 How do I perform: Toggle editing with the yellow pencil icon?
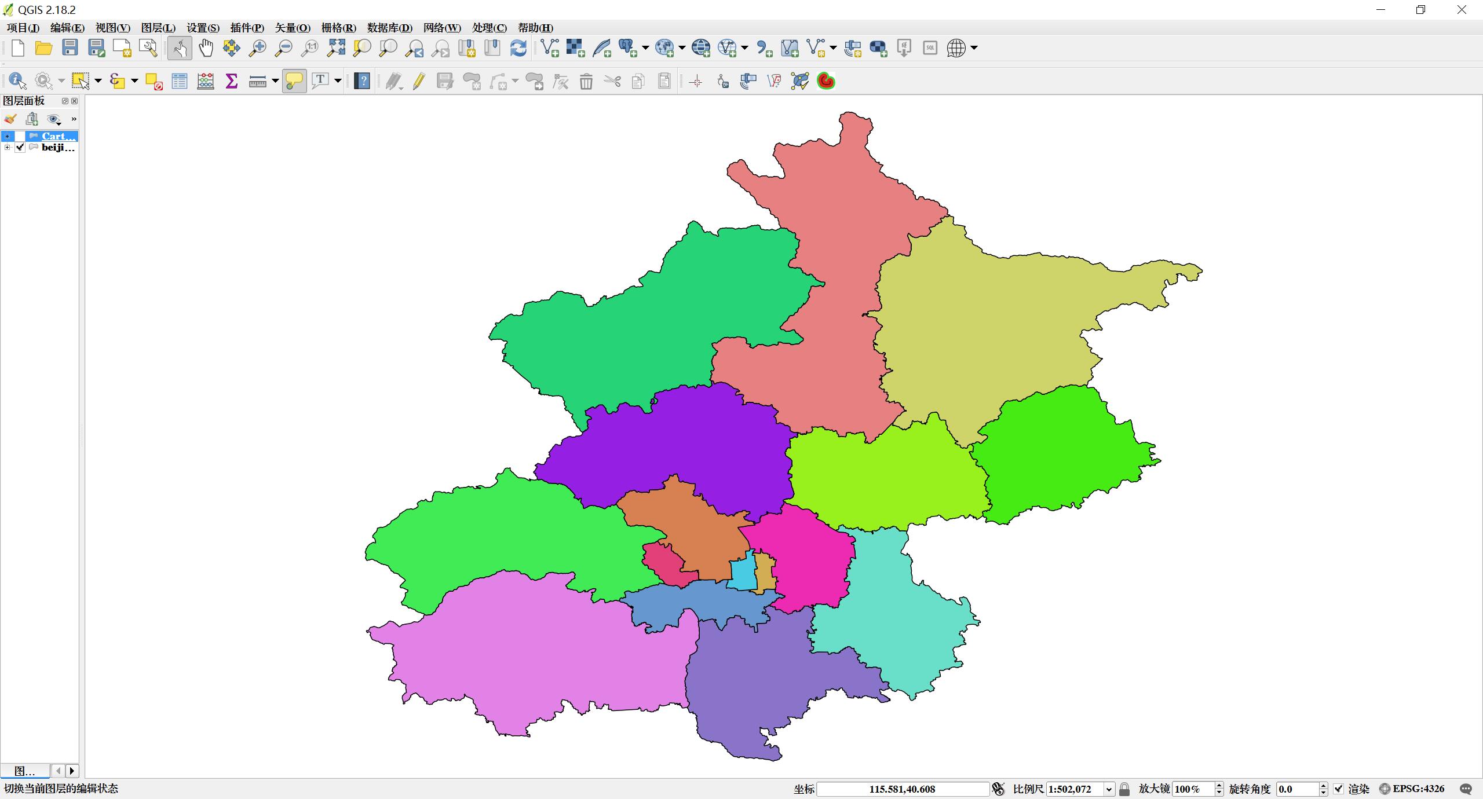[419, 81]
